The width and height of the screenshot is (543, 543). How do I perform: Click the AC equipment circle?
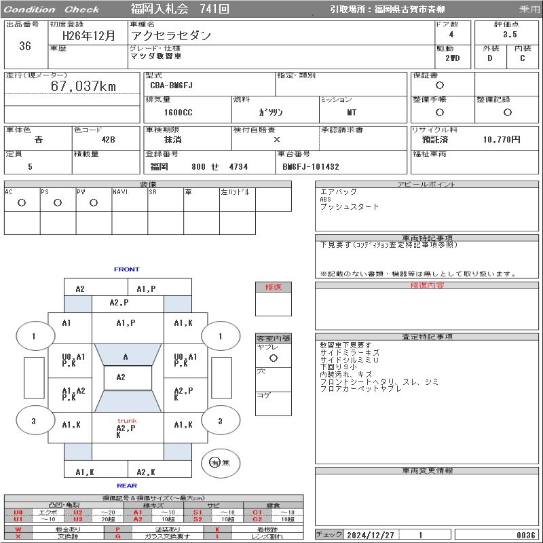pos(22,202)
